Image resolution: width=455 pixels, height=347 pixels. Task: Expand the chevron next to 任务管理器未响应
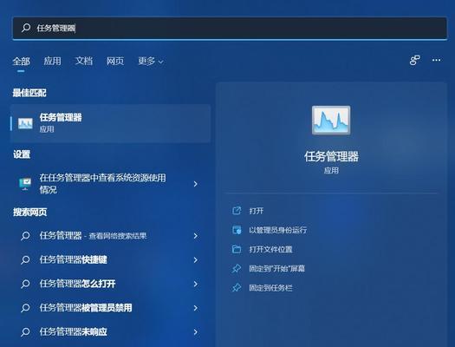tap(196, 332)
